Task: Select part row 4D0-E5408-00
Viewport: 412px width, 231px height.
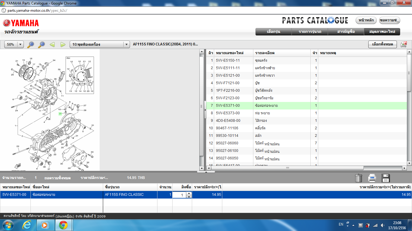Action: coord(306,121)
